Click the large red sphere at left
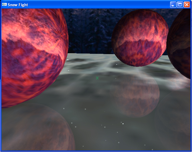 click(35, 59)
